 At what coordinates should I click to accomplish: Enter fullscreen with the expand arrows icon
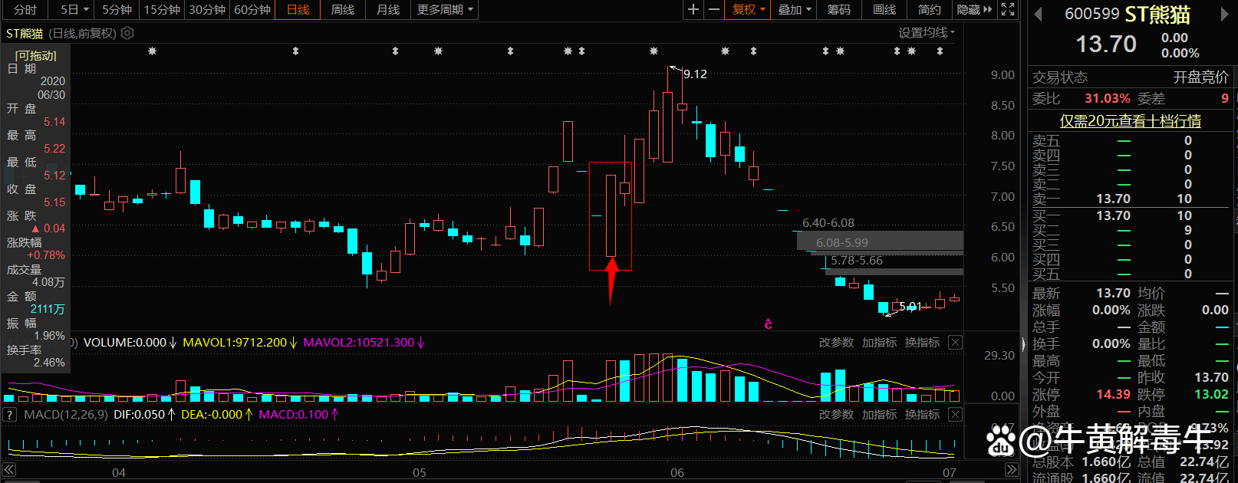click(x=1008, y=9)
